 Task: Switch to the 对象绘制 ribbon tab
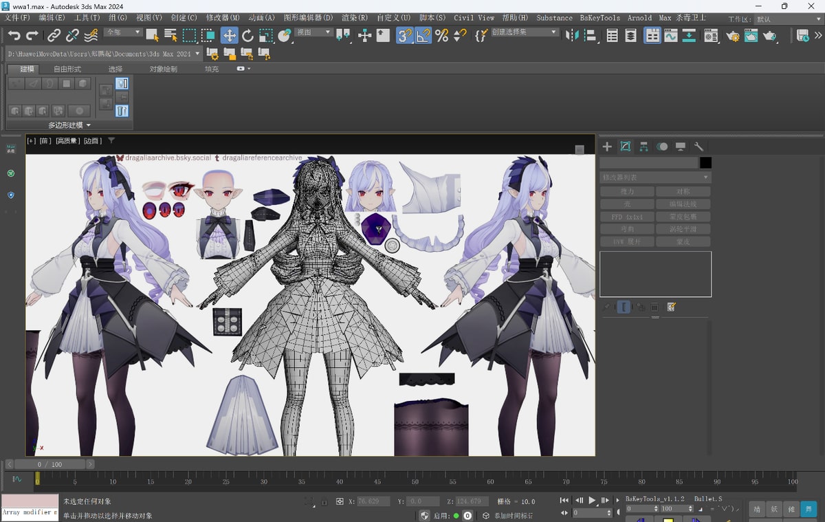(164, 69)
